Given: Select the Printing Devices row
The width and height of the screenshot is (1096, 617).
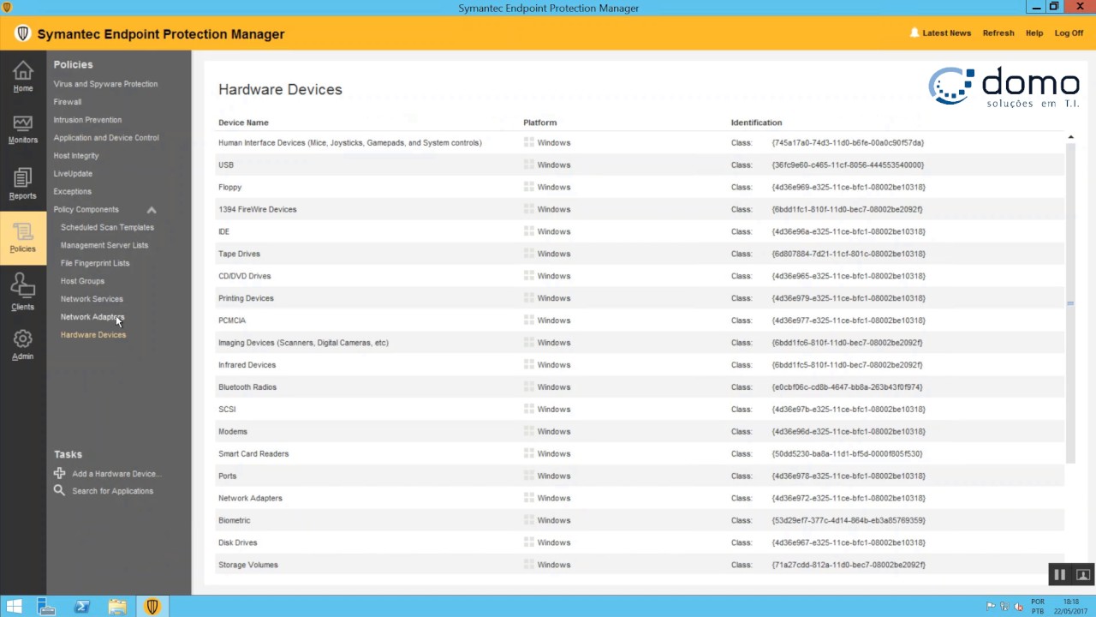Looking at the screenshot, I should tap(640, 298).
